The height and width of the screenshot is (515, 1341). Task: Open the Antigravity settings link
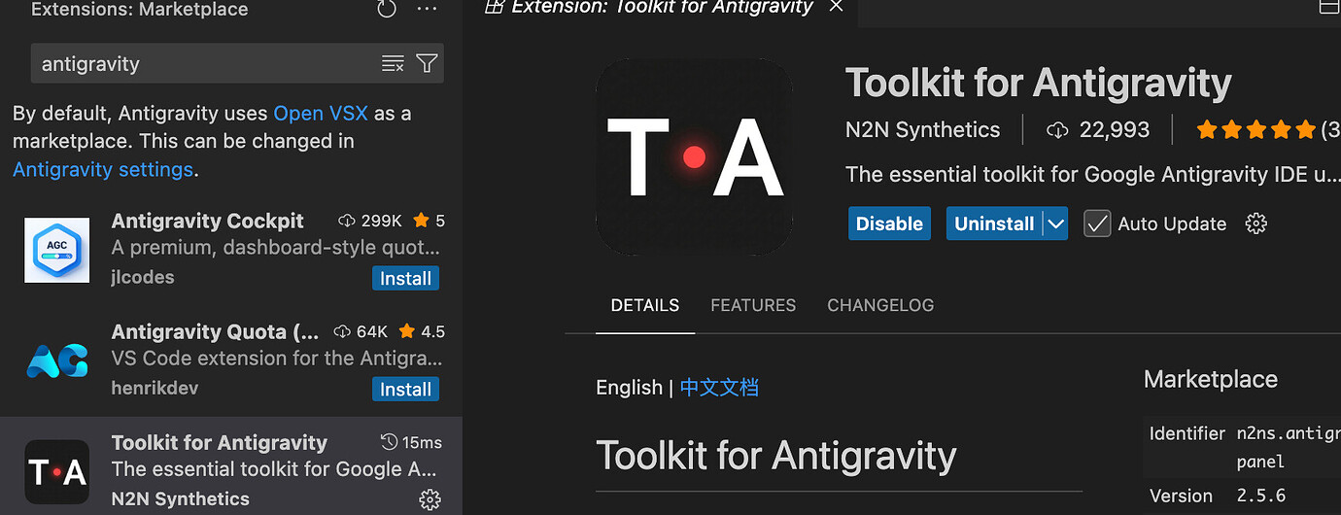(x=103, y=169)
